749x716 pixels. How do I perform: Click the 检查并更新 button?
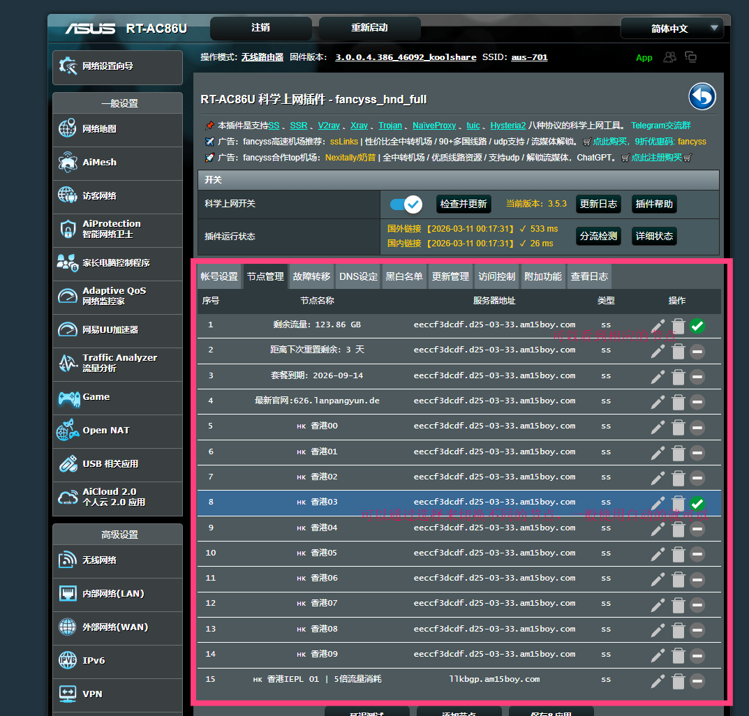coord(463,204)
